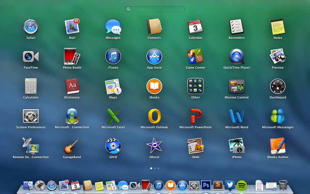Launch the Reminders app

click(237, 27)
